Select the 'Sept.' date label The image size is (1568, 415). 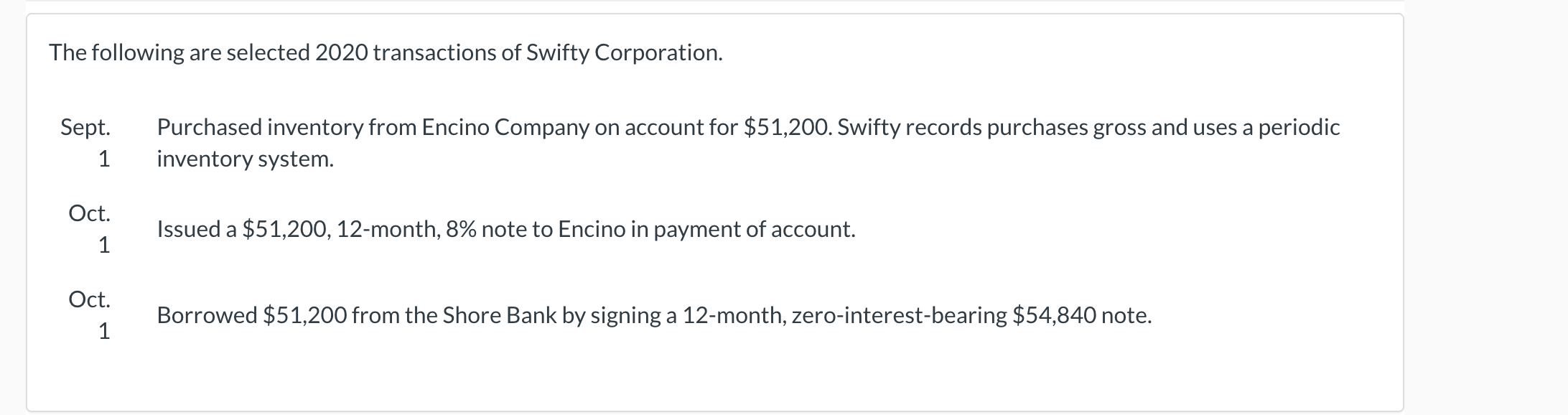pyautogui.click(x=85, y=127)
